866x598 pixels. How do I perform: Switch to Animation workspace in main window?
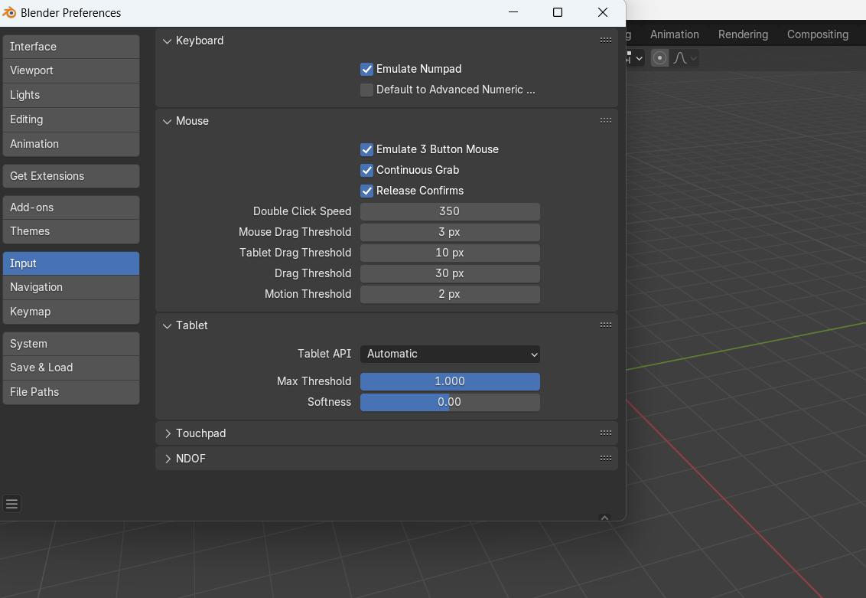click(674, 34)
